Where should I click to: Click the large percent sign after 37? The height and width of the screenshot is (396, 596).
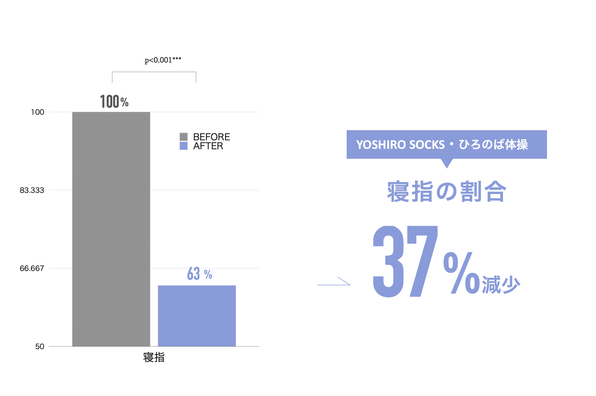462,273
